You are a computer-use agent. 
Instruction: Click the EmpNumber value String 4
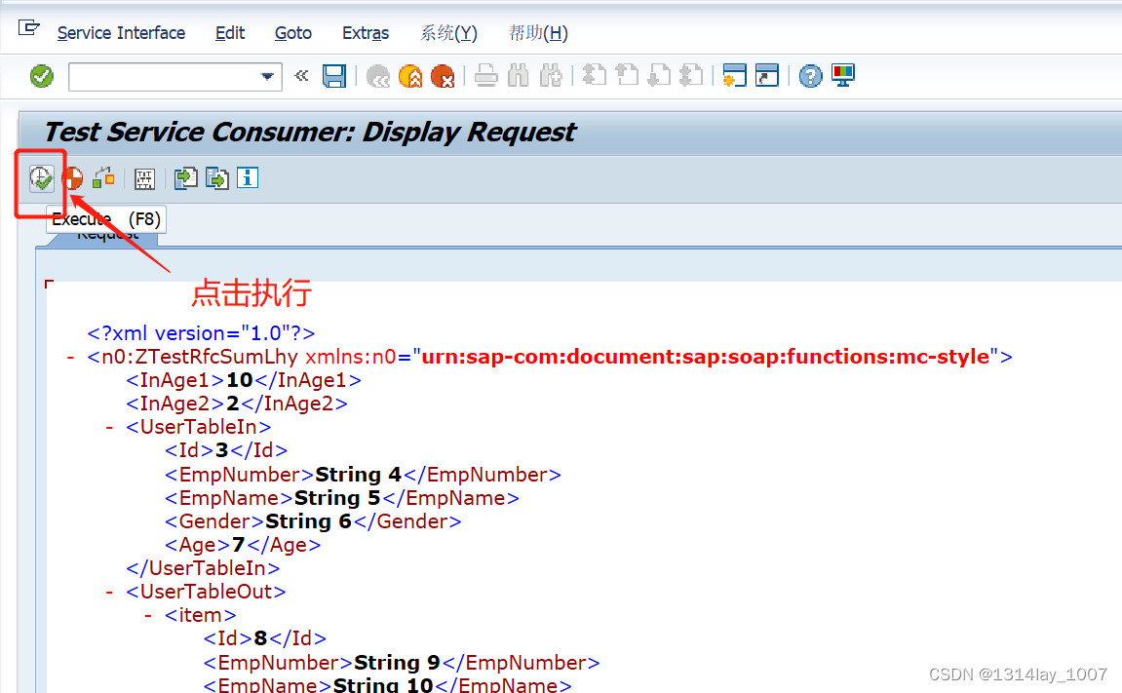pyautogui.click(x=359, y=474)
